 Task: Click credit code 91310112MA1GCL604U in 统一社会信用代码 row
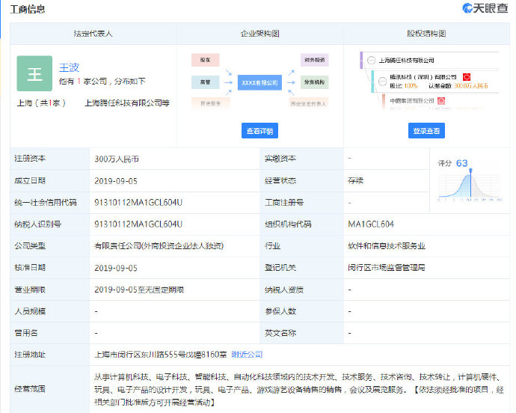pos(138,203)
